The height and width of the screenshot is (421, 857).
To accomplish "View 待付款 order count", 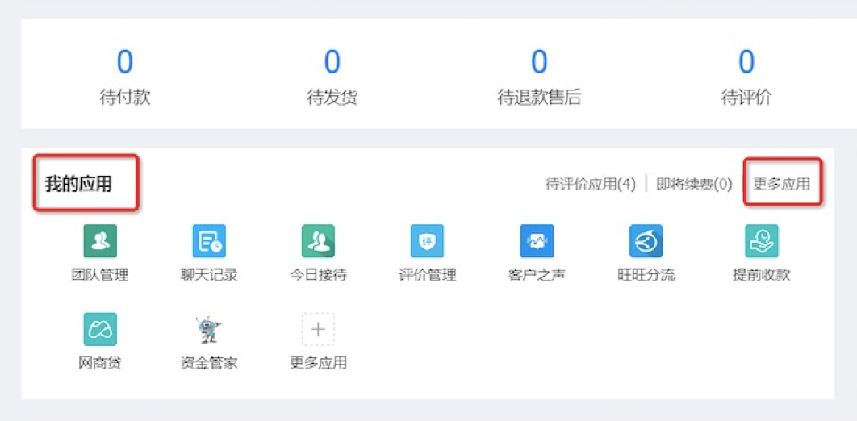I will (x=124, y=62).
